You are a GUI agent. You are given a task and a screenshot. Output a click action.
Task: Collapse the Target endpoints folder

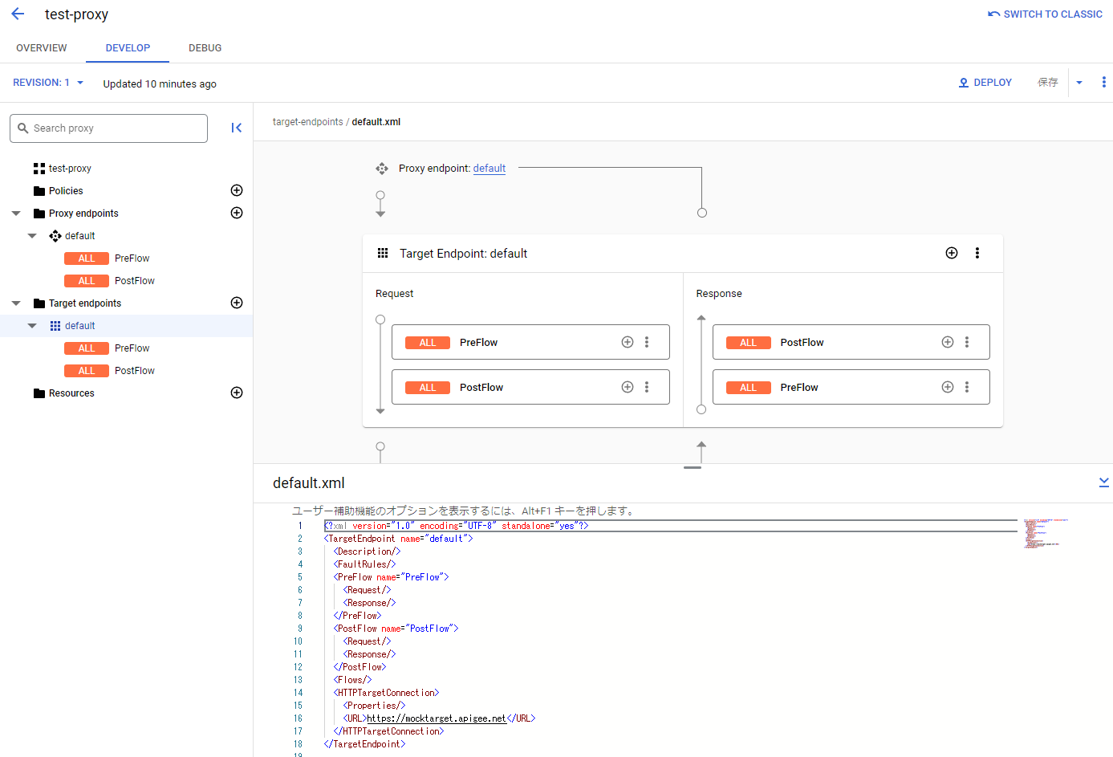pos(16,303)
